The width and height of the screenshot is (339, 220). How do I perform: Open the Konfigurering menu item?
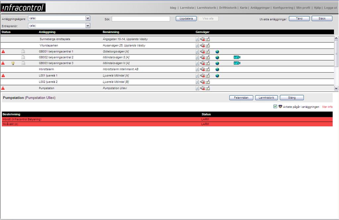point(283,8)
